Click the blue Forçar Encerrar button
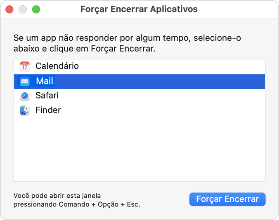The height and width of the screenshot is (220, 279). pos(227,199)
